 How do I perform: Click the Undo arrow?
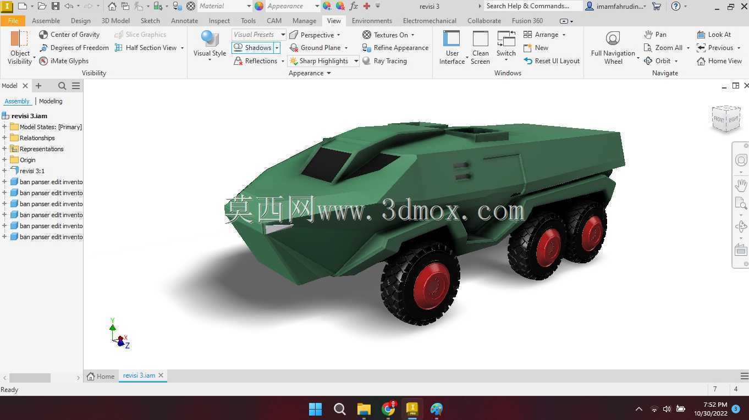click(69, 6)
